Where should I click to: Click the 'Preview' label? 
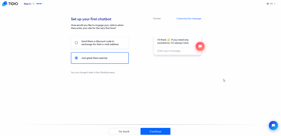(157, 19)
